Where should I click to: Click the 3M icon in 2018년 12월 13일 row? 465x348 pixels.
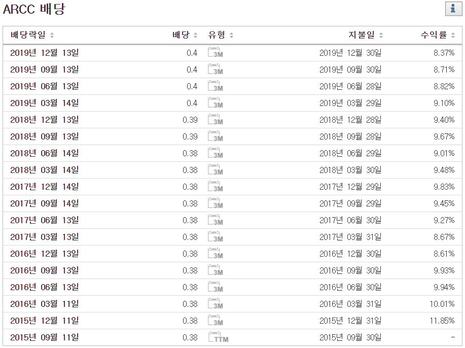coord(216,119)
